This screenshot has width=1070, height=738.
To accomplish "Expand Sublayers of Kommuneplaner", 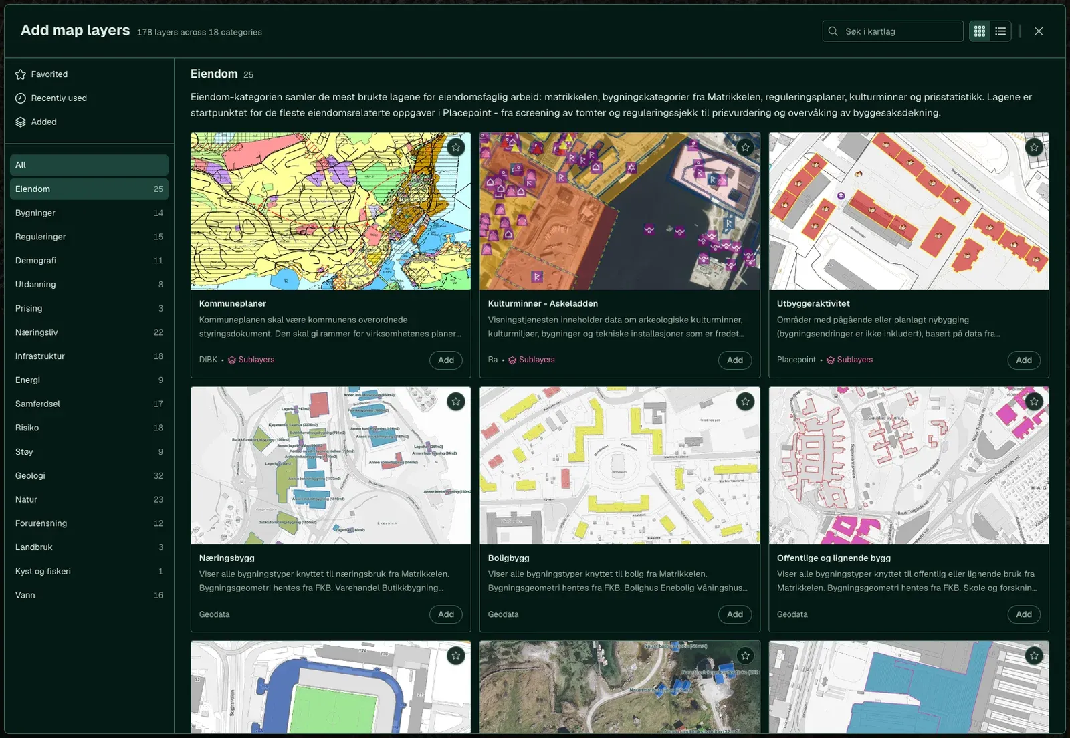I will click(x=251, y=360).
